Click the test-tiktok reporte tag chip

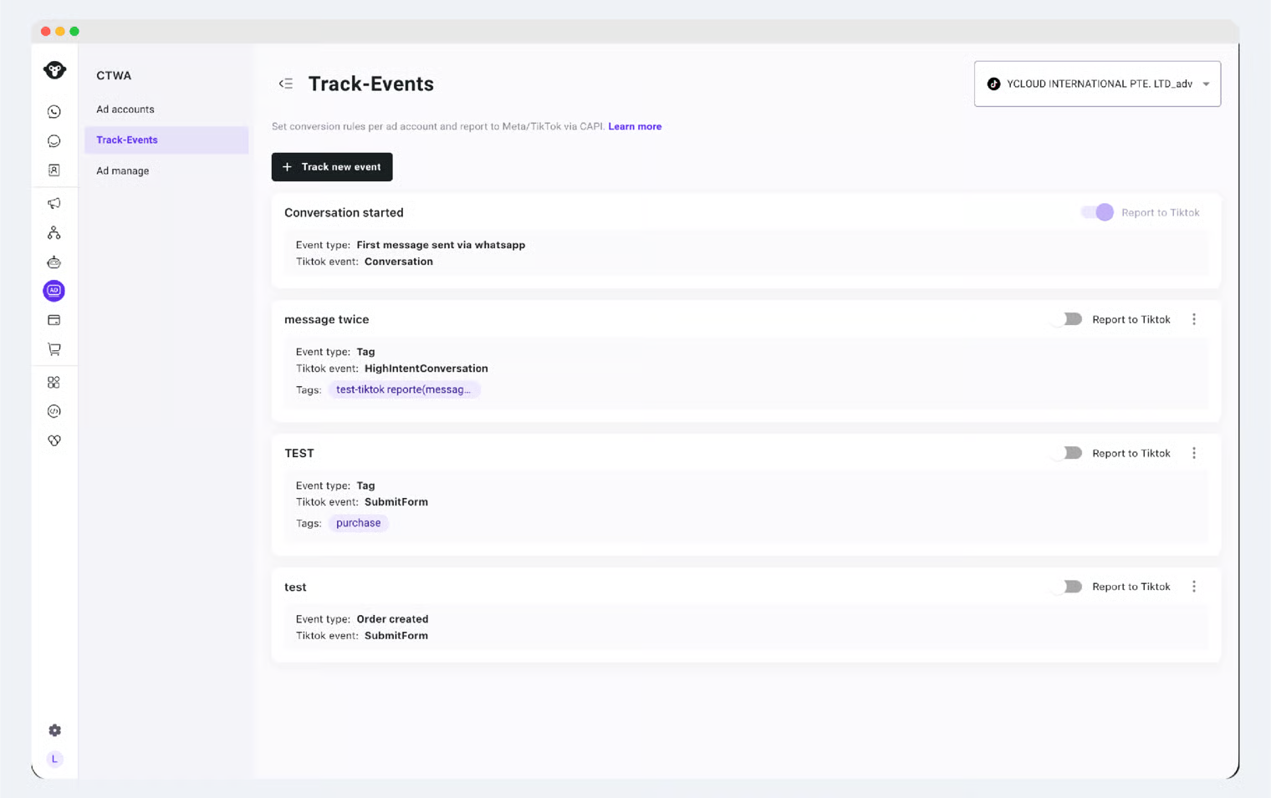coord(404,389)
